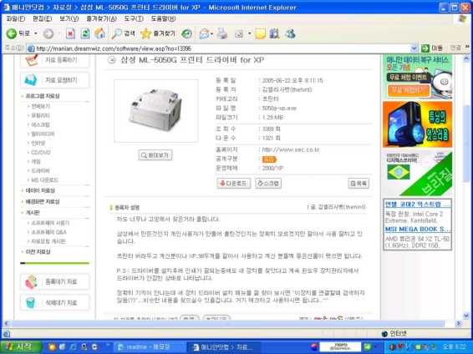Click the printer thumbnail image

pos(155,110)
